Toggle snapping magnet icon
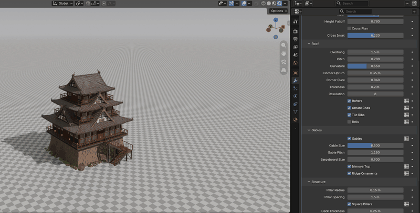 (x=88, y=4)
